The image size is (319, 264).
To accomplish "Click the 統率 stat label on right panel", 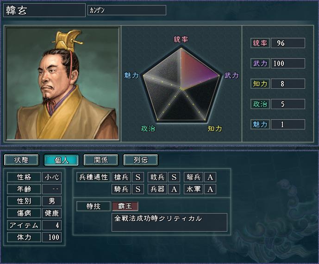I will click(260, 43).
